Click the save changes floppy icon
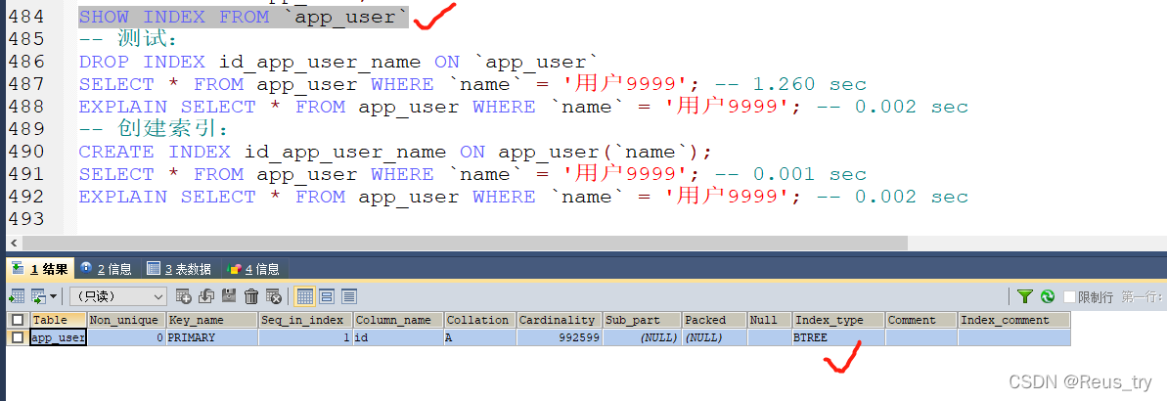The width and height of the screenshot is (1167, 401). pos(229,296)
